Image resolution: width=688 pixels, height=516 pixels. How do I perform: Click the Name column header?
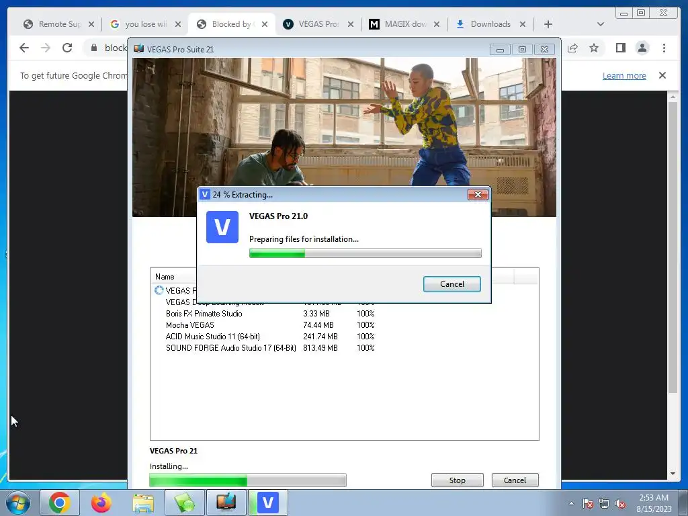pyautogui.click(x=165, y=276)
